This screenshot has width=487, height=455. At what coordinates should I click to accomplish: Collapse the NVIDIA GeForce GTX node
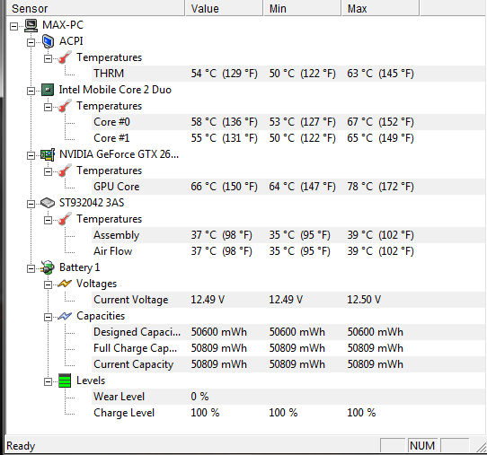[x=31, y=155]
